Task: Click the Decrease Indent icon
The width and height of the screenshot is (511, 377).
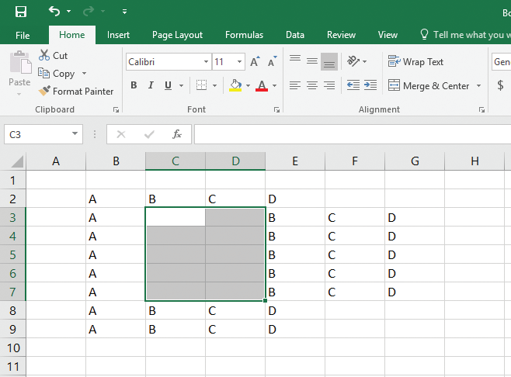Action: (x=353, y=85)
